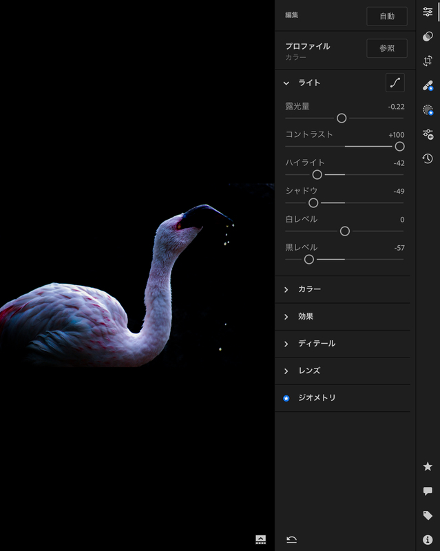This screenshot has width=440, height=551.
Task: Click the プロファイル heading text
Action: coord(308,46)
